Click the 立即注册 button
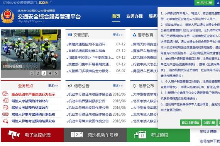Viewport: 220px width, 146px height. click(x=209, y=123)
